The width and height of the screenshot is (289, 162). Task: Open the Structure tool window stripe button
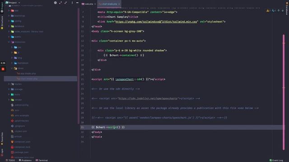click(2, 22)
